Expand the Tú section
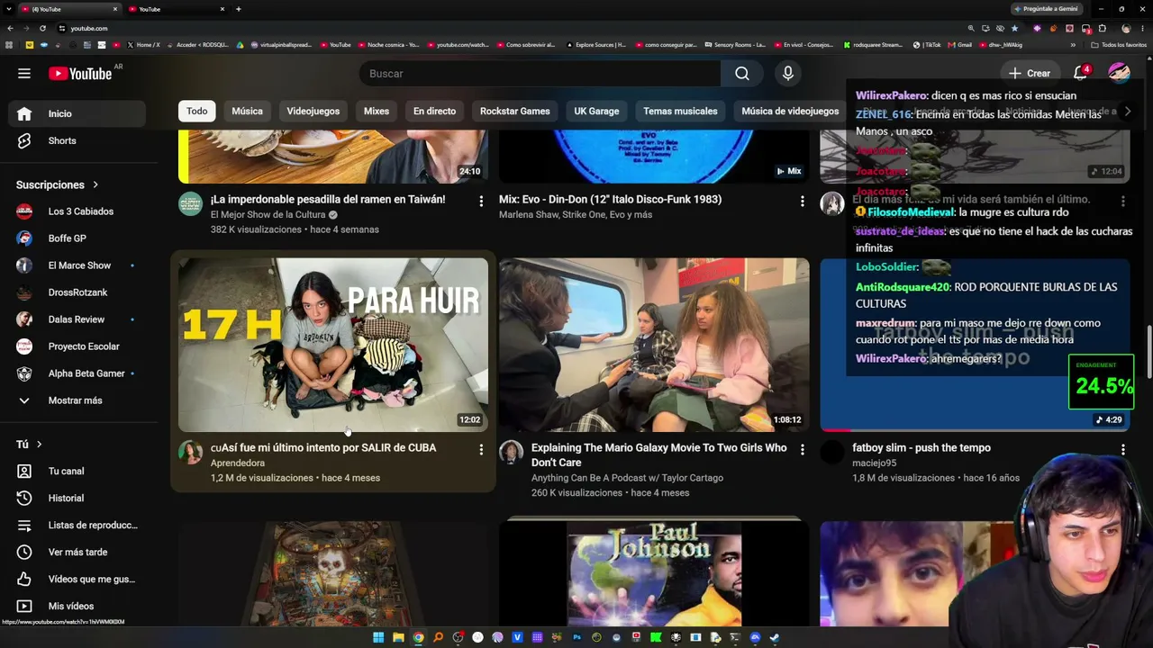 [x=30, y=444]
